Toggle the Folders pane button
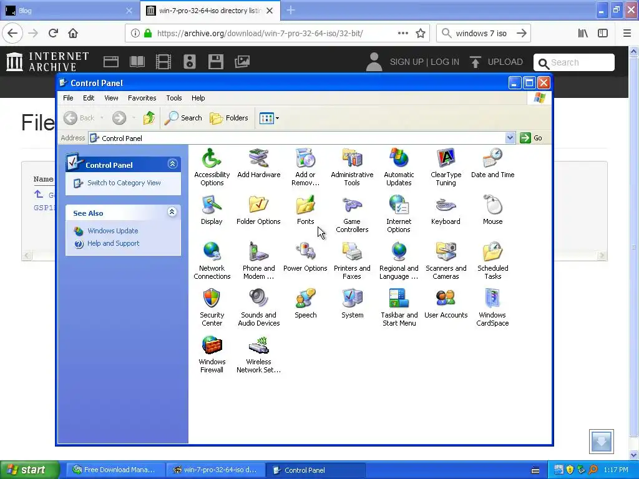Image resolution: width=639 pixels, height=479 pixels. tap(229, 118)
